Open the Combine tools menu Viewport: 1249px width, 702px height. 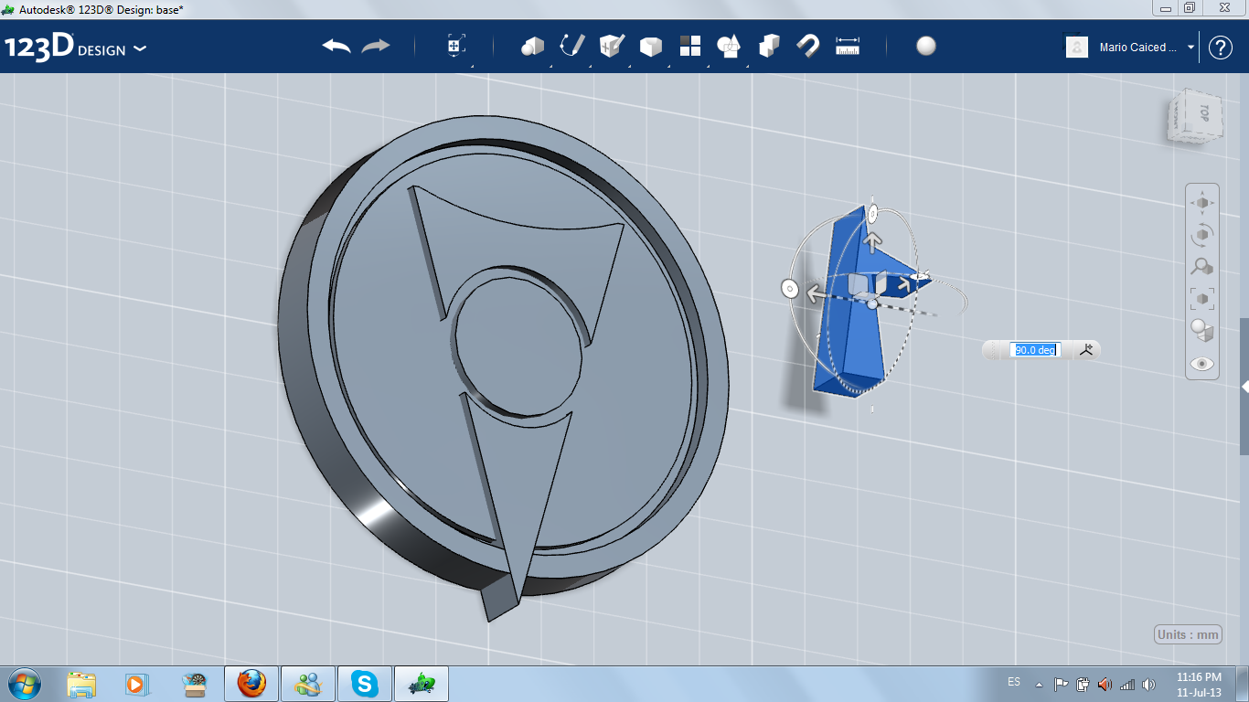pos(769,46)
